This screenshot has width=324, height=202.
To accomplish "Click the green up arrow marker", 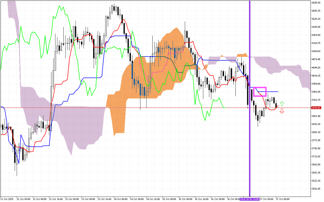I will click(x=282, y=104).
